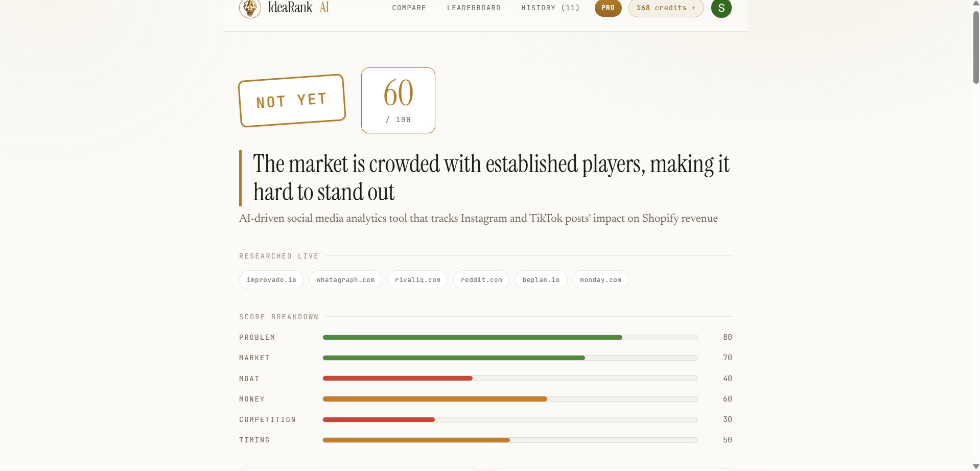Click the vertical page scrollbar thumb

point(976,47)
